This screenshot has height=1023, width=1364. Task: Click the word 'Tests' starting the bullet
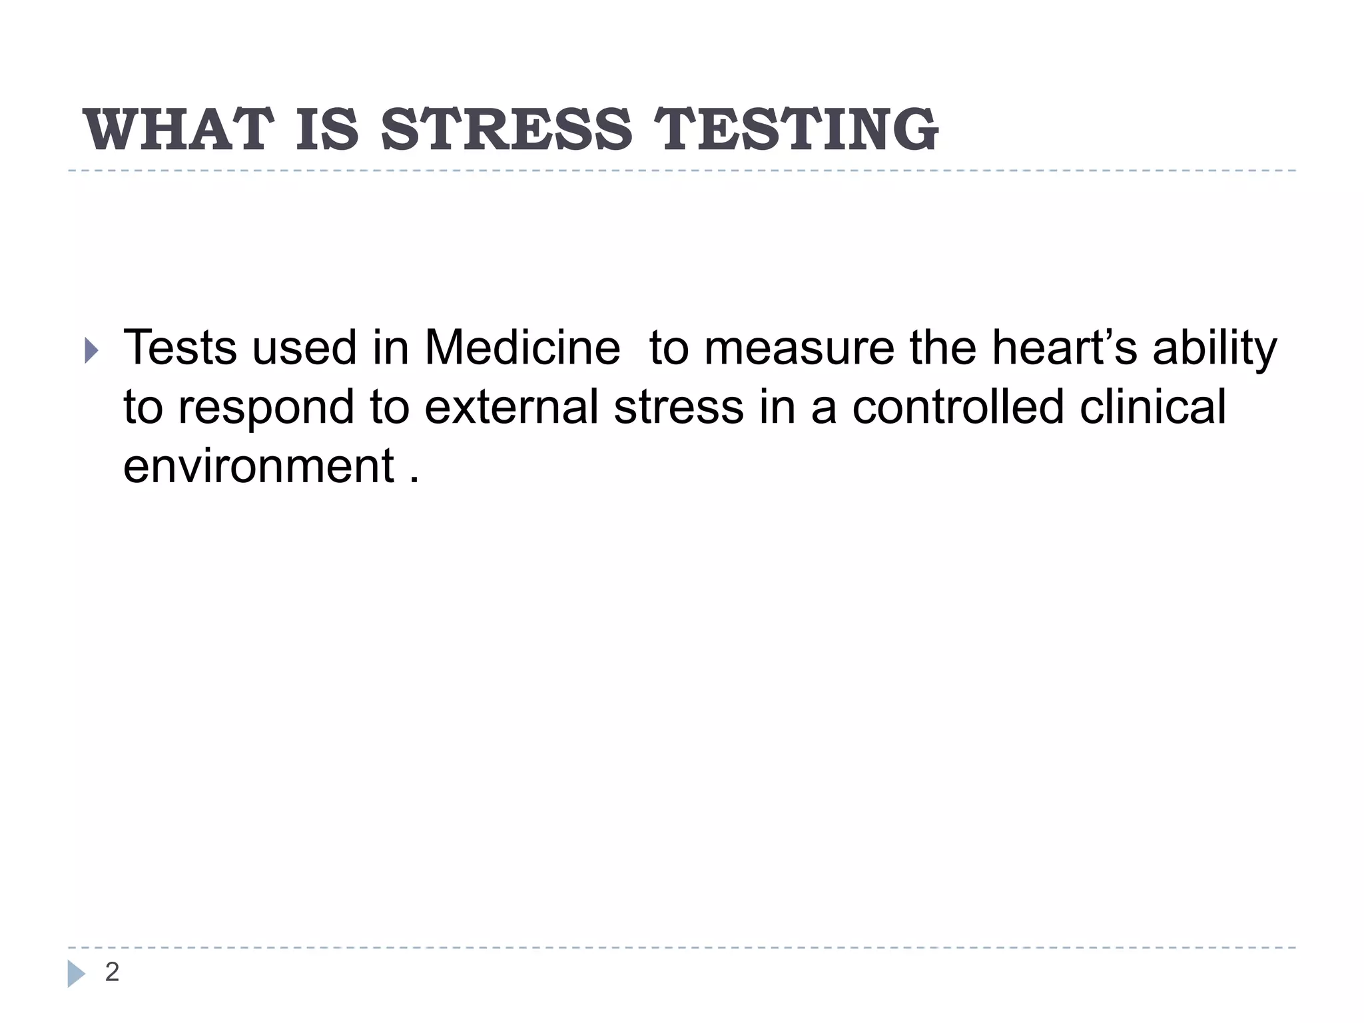click(x=180, y=348)
